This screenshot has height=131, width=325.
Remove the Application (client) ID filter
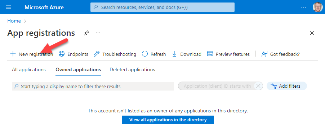tap(258, 86)
